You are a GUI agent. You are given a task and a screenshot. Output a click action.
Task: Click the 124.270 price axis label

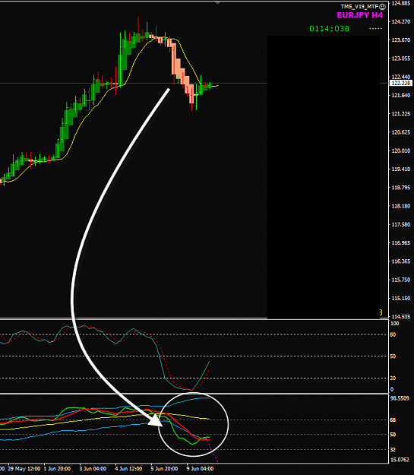pos(400,21)
